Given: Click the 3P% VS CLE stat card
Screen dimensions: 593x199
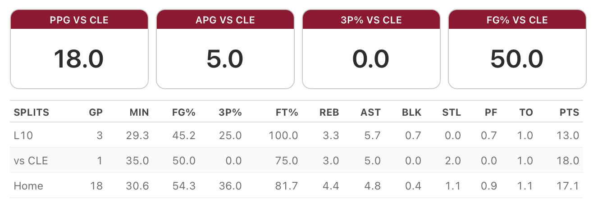Looking at the screenshot, I should [x=371, y=49].
